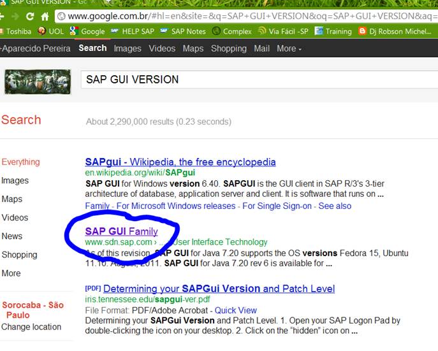This screenshot has width=438, height=351.
Task: Open the Google bookmark icon
Action: click(x=73, y=31)
